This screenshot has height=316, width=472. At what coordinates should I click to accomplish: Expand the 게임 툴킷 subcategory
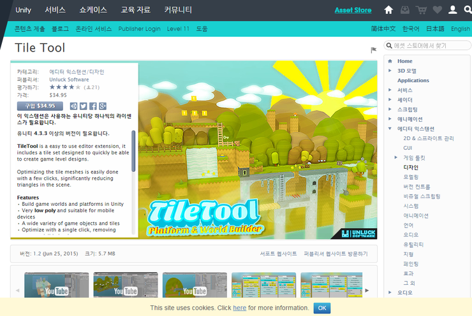click(x=396, y=157)
